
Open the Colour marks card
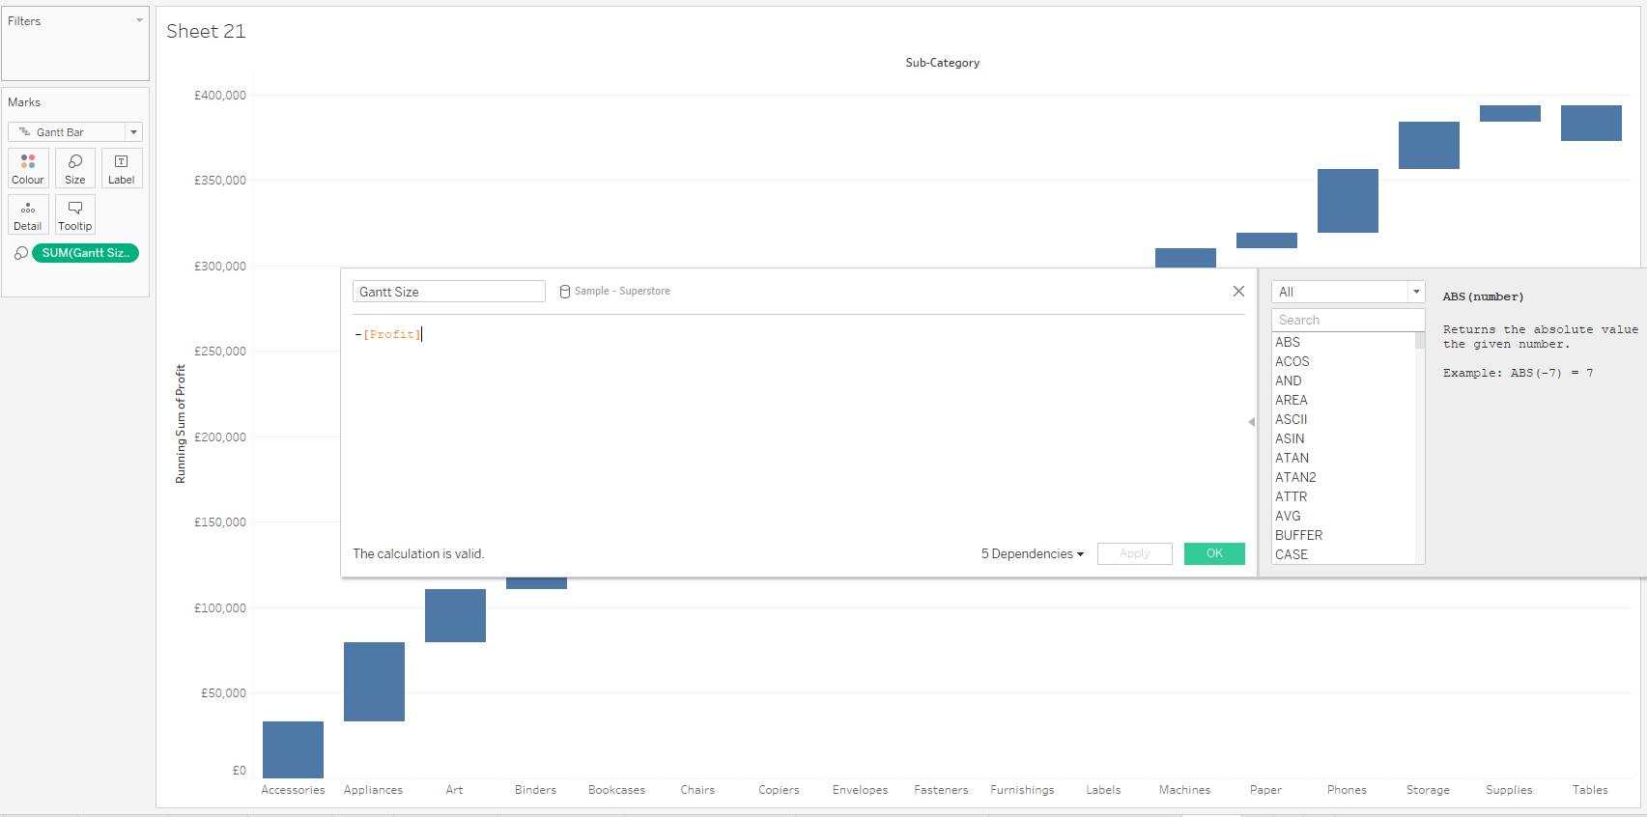pyautogui.click(x=28, y=168)
